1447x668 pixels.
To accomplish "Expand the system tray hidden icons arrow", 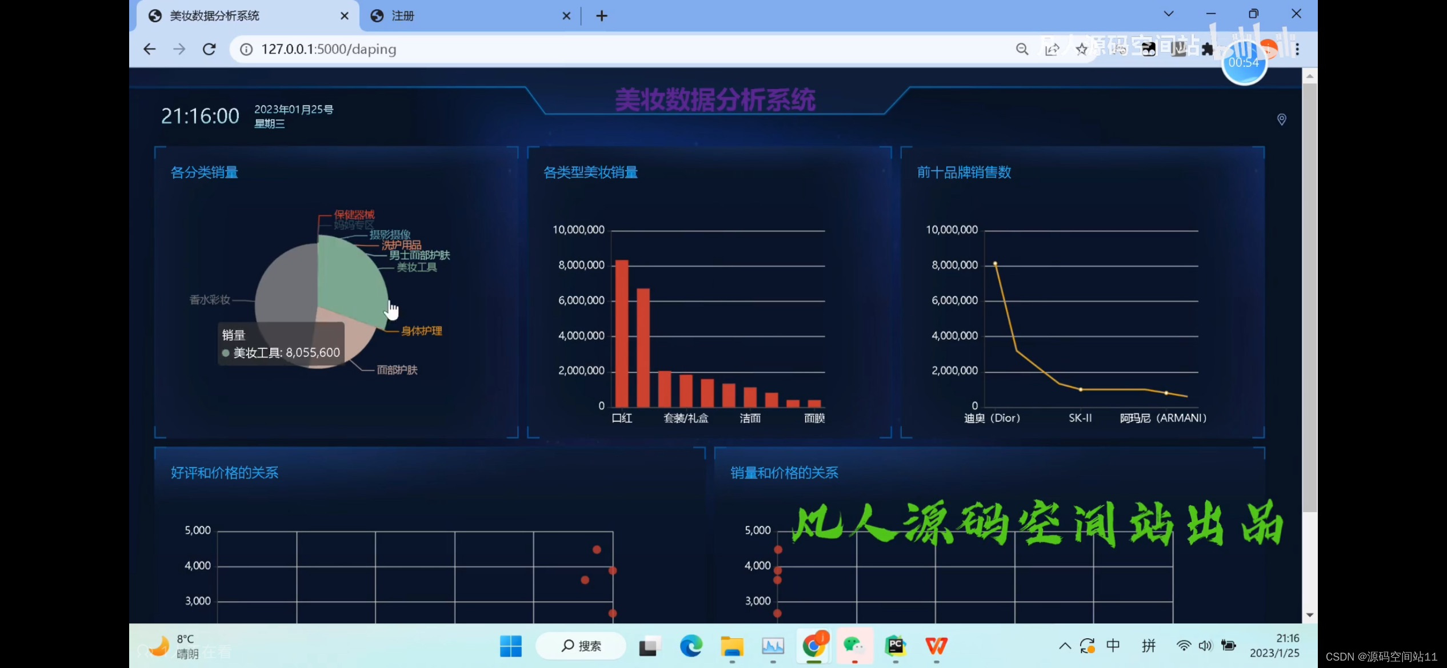I will click(1065, 646).
